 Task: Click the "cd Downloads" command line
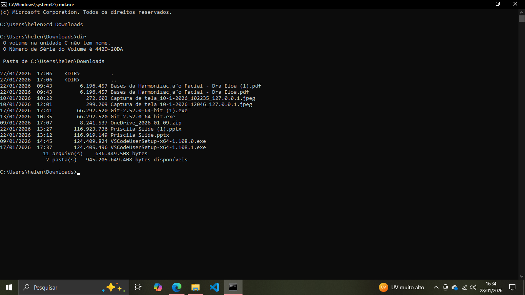42,24
